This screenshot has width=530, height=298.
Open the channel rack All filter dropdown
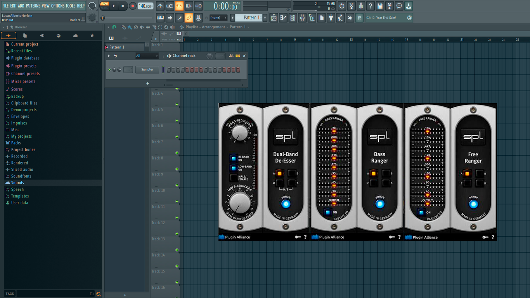click(147, 56)
